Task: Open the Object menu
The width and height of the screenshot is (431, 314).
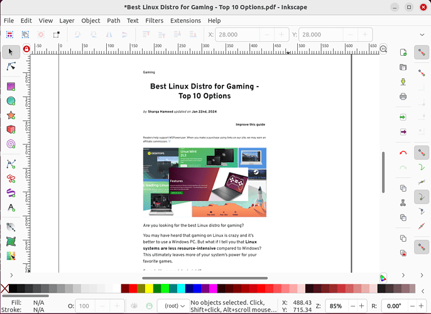Action: 90,21
